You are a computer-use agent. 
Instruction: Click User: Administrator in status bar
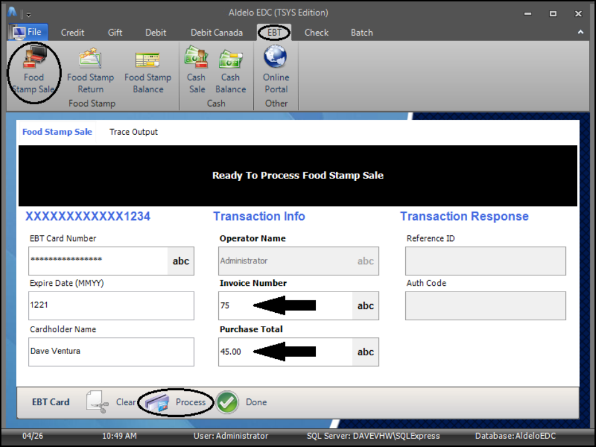[231, 436]
